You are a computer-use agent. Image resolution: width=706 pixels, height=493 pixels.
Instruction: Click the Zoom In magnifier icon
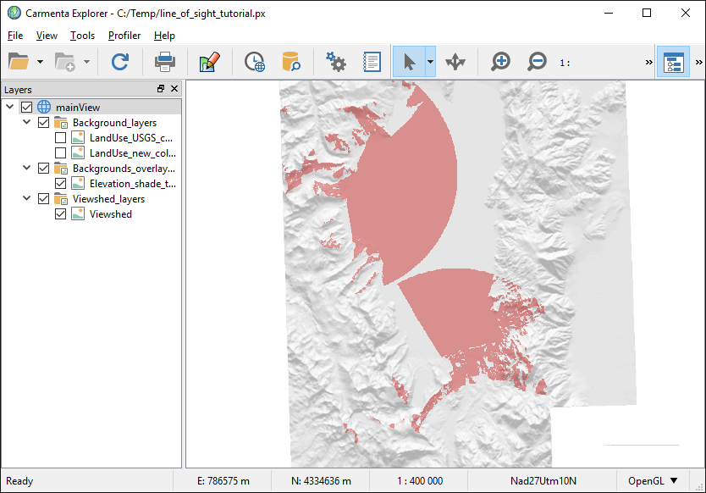[x=501, y=62]
